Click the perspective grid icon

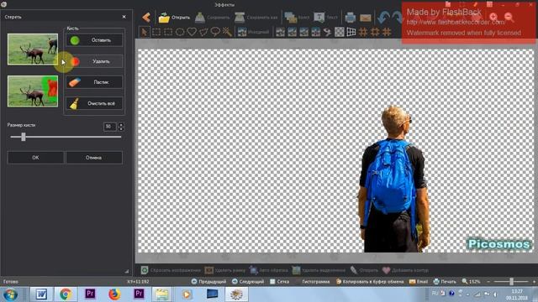click(x=351, y=32)
